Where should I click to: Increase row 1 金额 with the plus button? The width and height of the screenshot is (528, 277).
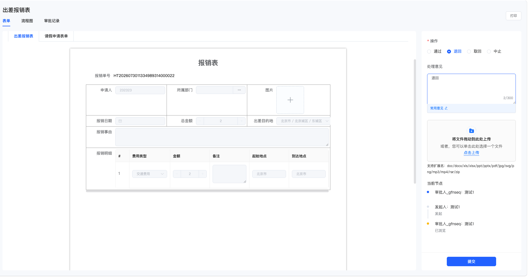pos(203,174)
